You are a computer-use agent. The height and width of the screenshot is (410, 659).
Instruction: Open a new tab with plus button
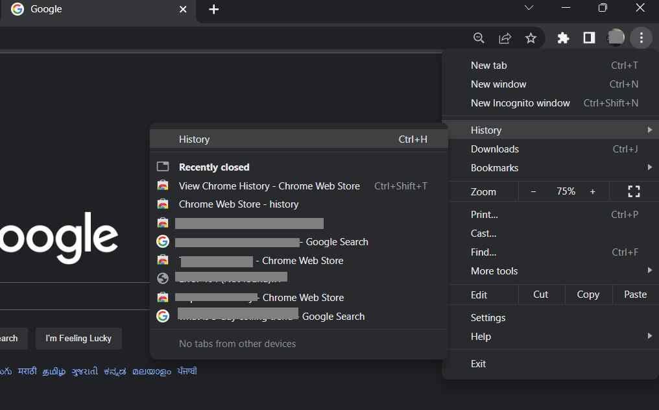click(x=213, y=9)
